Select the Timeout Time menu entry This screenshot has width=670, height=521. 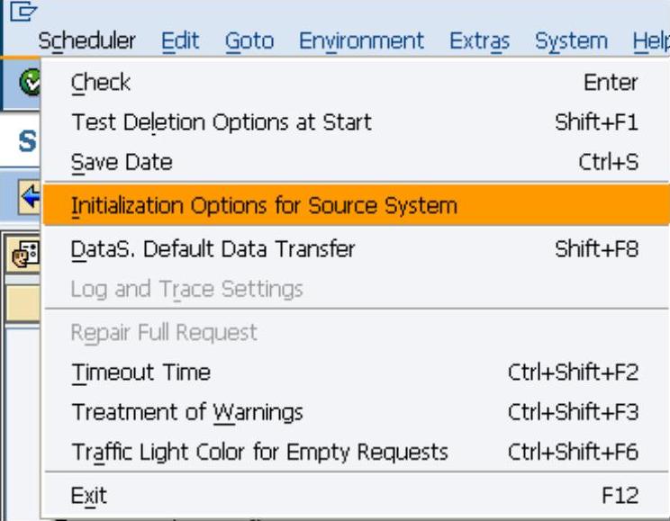point(140,373)
